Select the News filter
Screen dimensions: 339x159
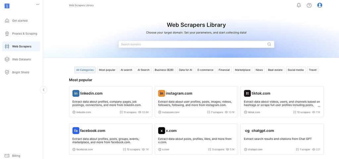259,70
